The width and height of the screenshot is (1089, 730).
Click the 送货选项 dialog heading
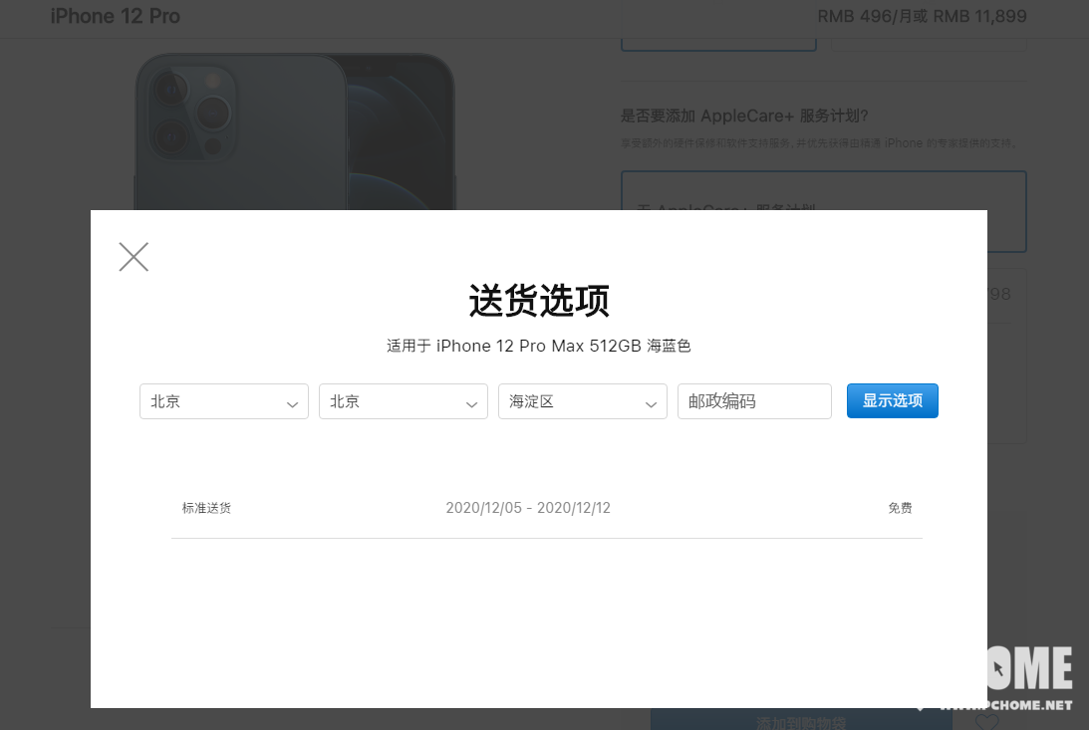pyautogui.click(x=539, y=301)
